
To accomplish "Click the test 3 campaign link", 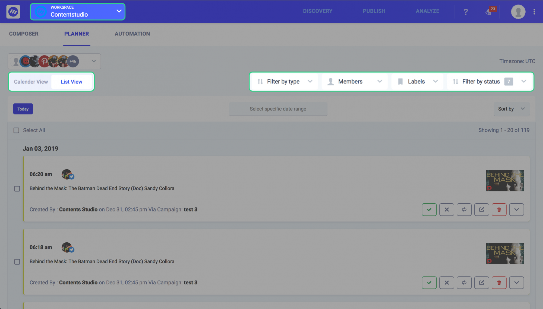I will 190,209.
